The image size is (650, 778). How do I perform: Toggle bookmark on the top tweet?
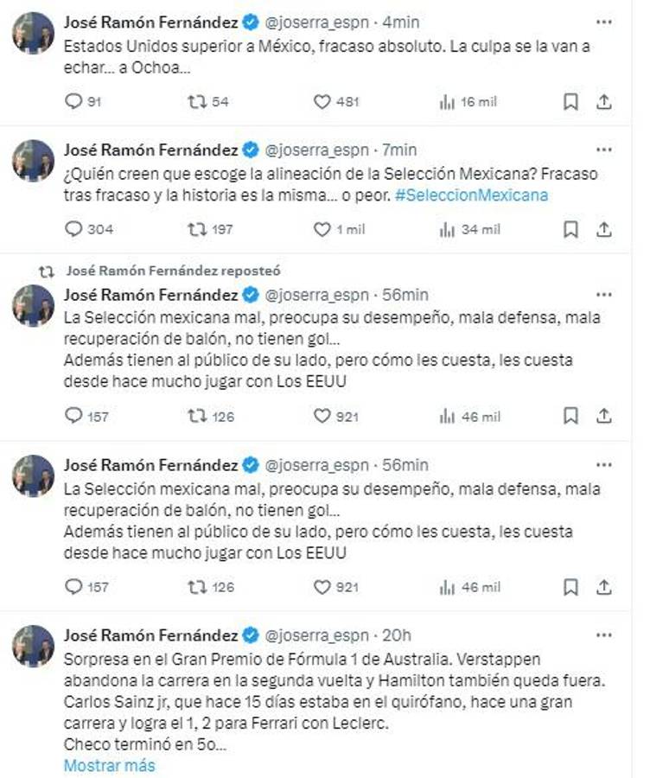tap(569, 101)
